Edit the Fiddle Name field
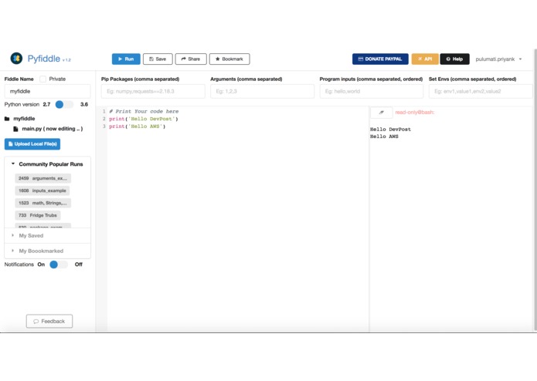This screenshot has width=537, height=381. point(47,91)
